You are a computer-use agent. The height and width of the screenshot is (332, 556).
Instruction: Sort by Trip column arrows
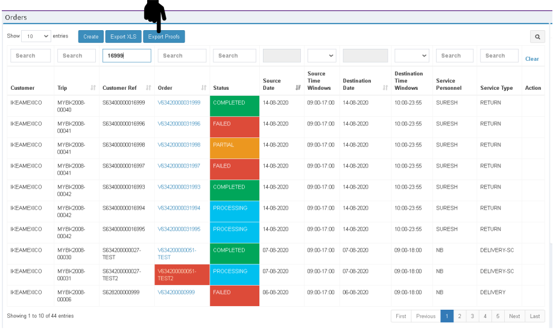(x=93, y=87)
